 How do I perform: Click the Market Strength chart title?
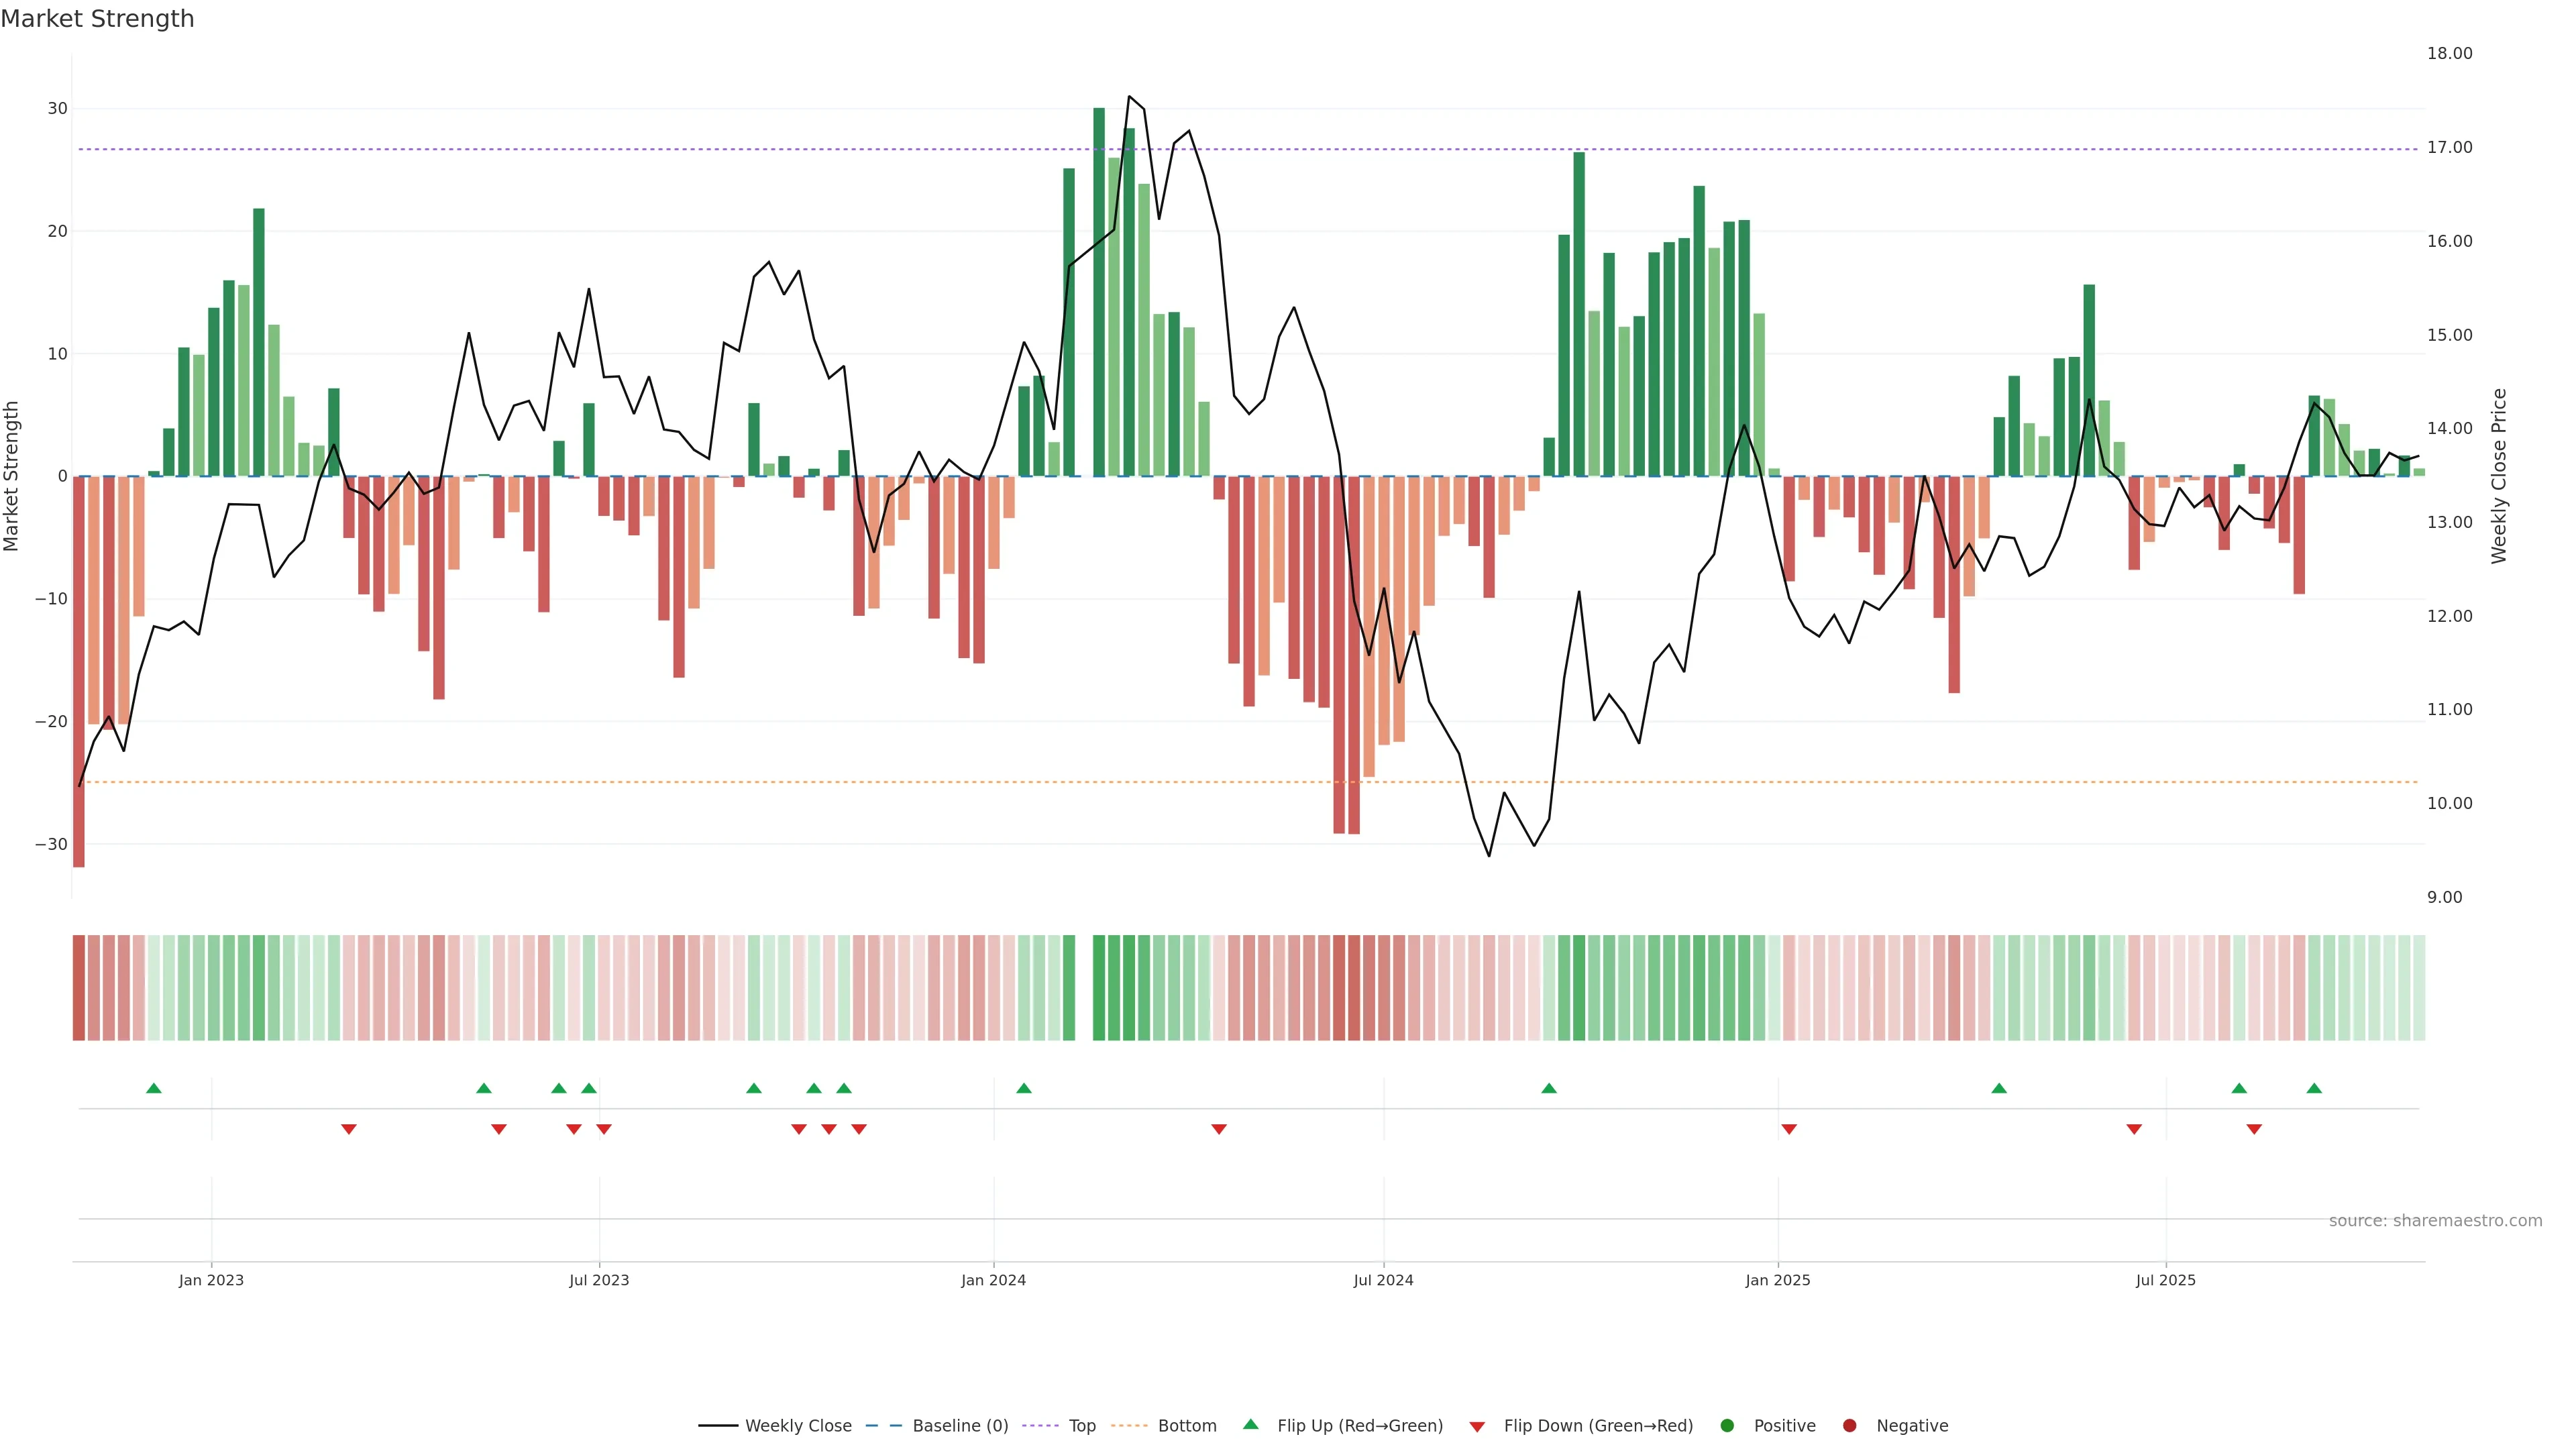97,19
